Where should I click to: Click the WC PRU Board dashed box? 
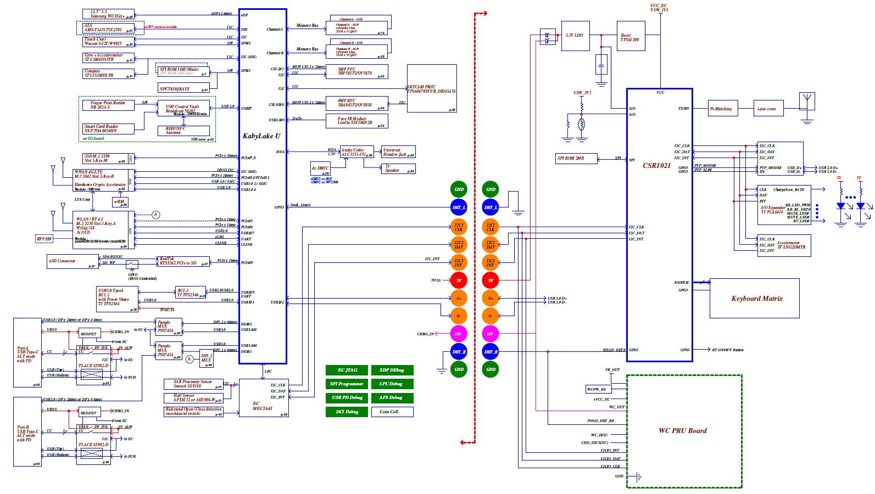pyautogui.click(x=684, y=431)
